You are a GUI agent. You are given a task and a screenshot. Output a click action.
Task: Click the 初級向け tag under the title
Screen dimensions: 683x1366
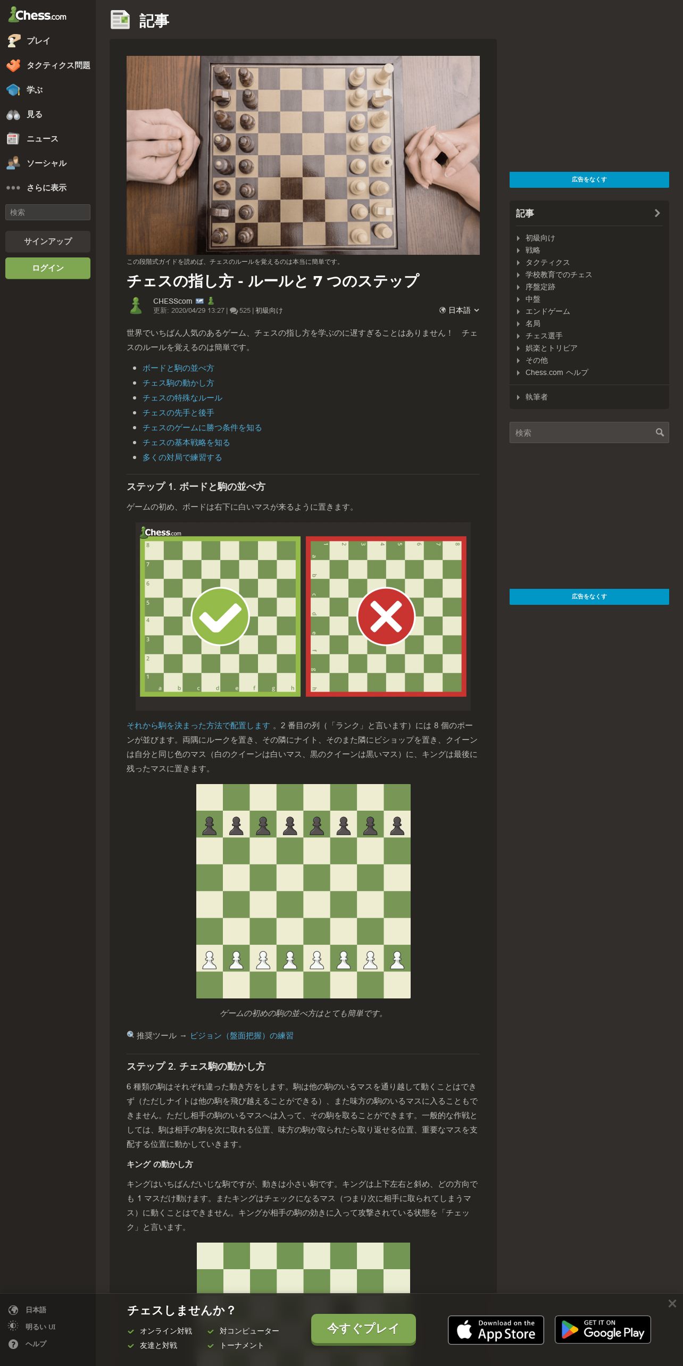pos(269,311)
